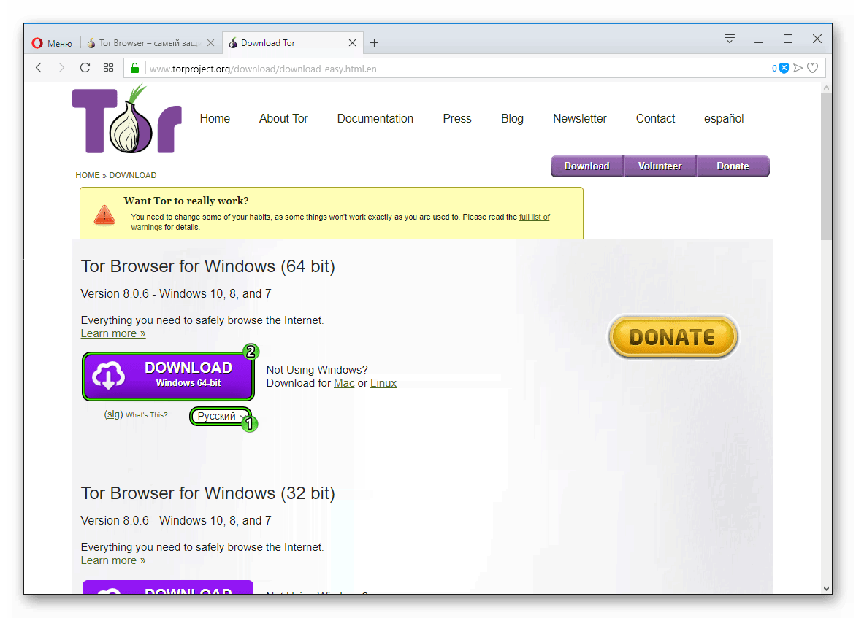The image size is (856, 618).
Task: Go forward to the next page
Action: click(61, 68)
